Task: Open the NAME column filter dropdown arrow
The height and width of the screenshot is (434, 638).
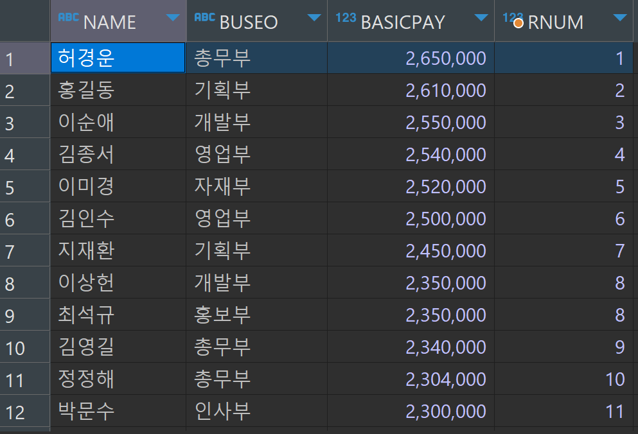Action: pos(173,17)
